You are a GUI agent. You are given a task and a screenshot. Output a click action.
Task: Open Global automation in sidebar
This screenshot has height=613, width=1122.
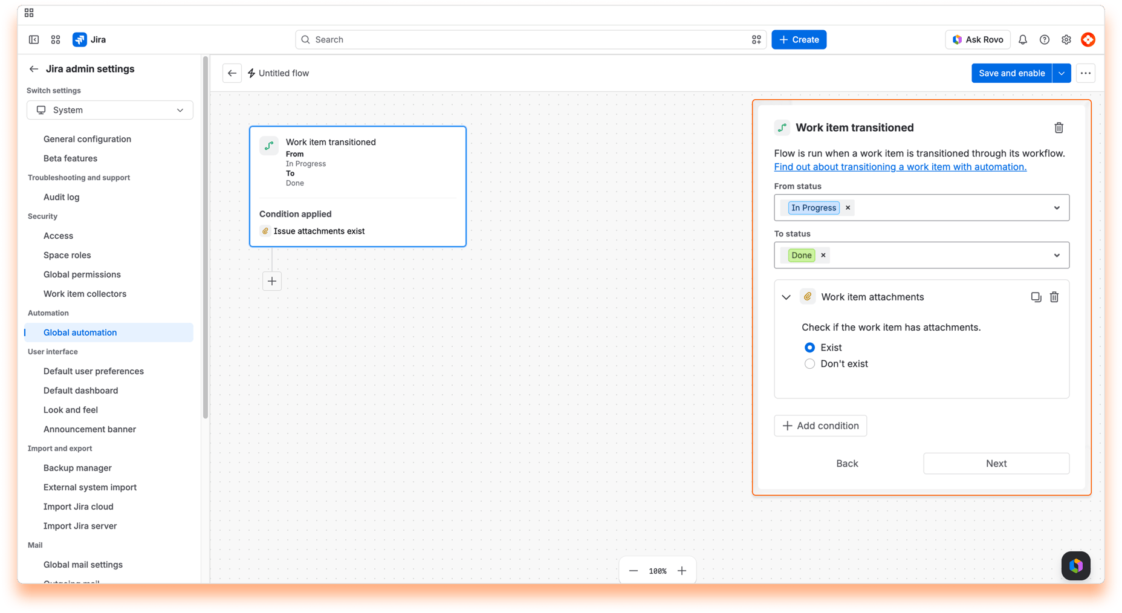(109, 332)
